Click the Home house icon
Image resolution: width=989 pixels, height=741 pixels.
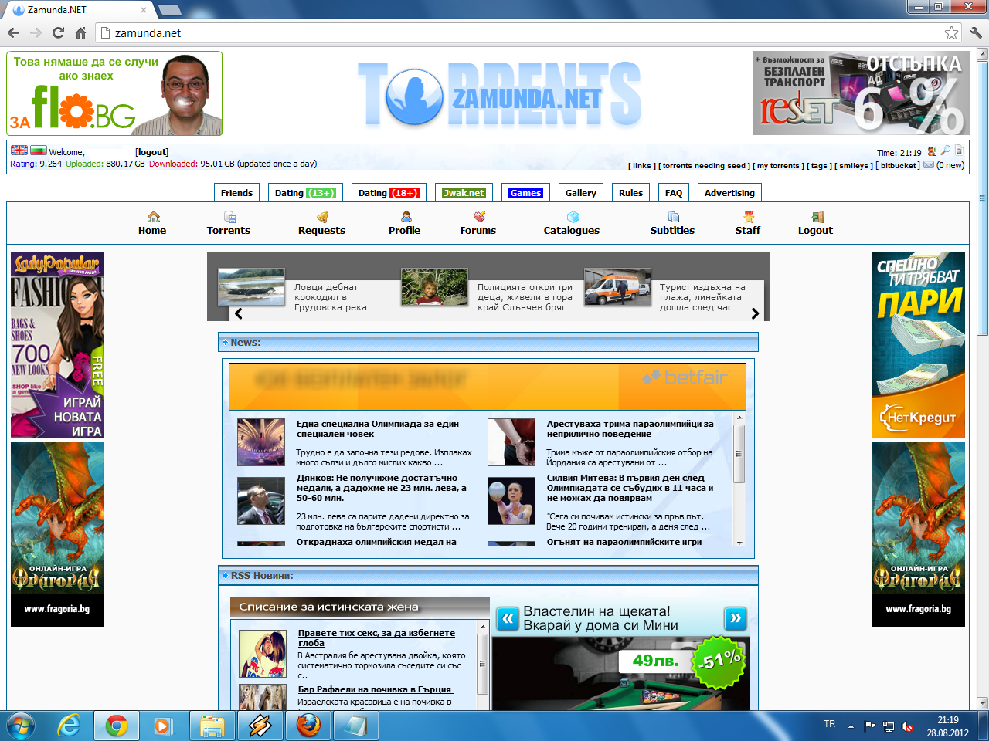[154, 217]
